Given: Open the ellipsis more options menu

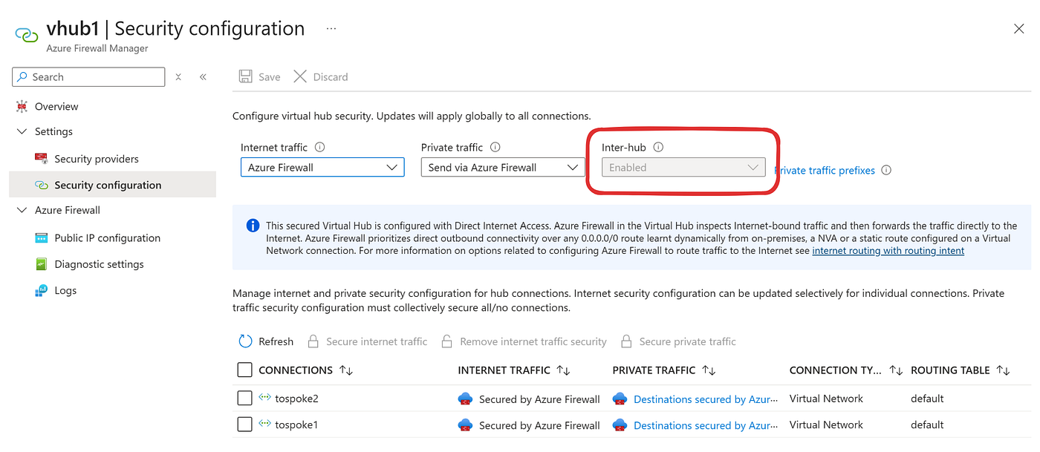Looking at the screenshot, I should pos(331,29).
